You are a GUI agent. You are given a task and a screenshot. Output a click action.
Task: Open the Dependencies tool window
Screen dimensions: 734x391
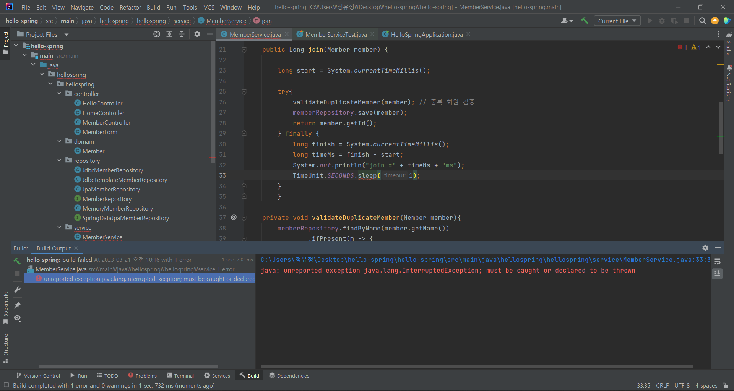coord(289,376)
